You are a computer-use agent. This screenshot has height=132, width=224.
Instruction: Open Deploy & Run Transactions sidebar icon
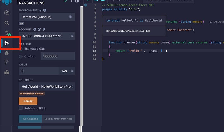(x=7, y=43)
